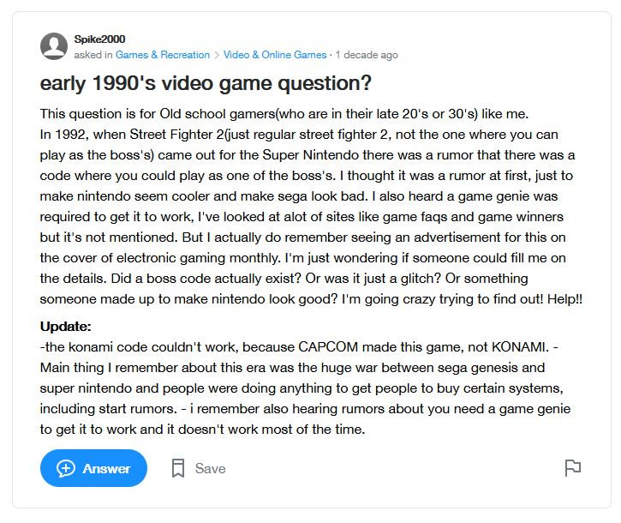Click the Save label text
Screen dimensions: 621x523
click(x=211, y=469)
